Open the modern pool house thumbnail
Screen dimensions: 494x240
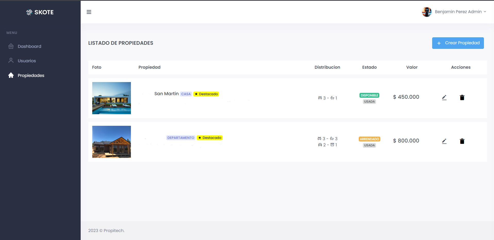point(112,98)
